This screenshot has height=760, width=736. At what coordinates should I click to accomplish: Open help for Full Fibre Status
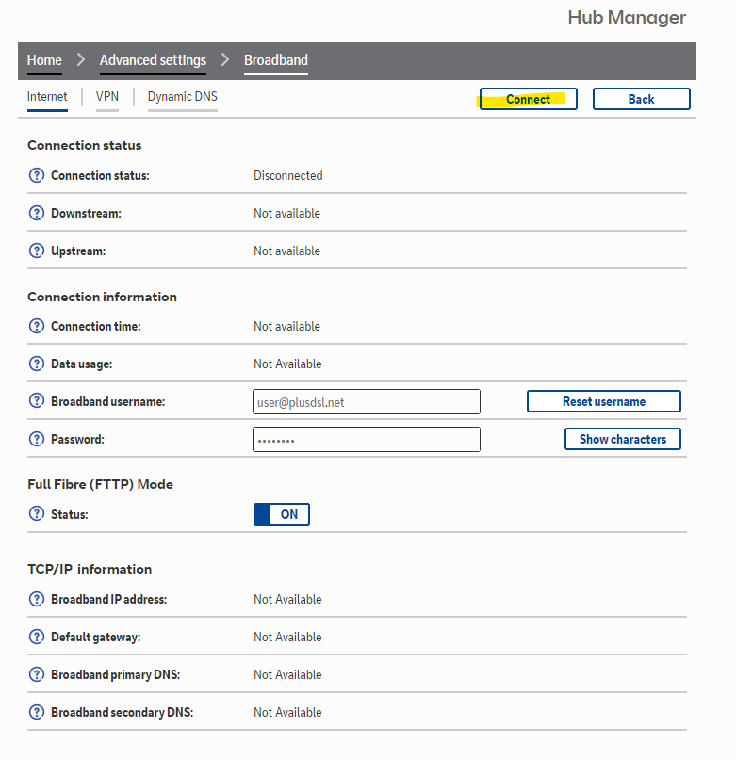coord(37,514)
